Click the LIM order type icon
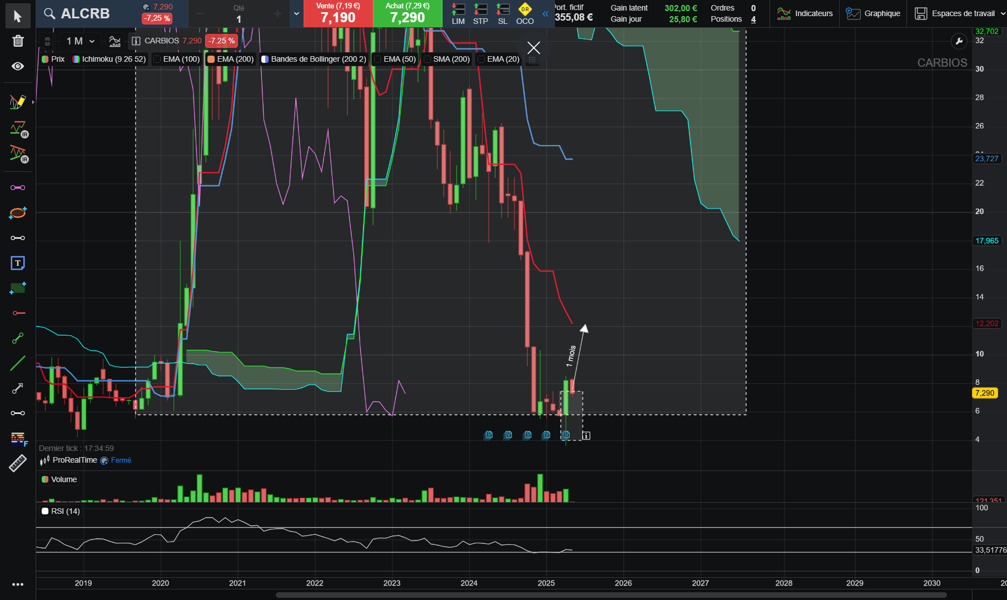This screenshot has height=600, width=1007. click(x=458, y=13)
